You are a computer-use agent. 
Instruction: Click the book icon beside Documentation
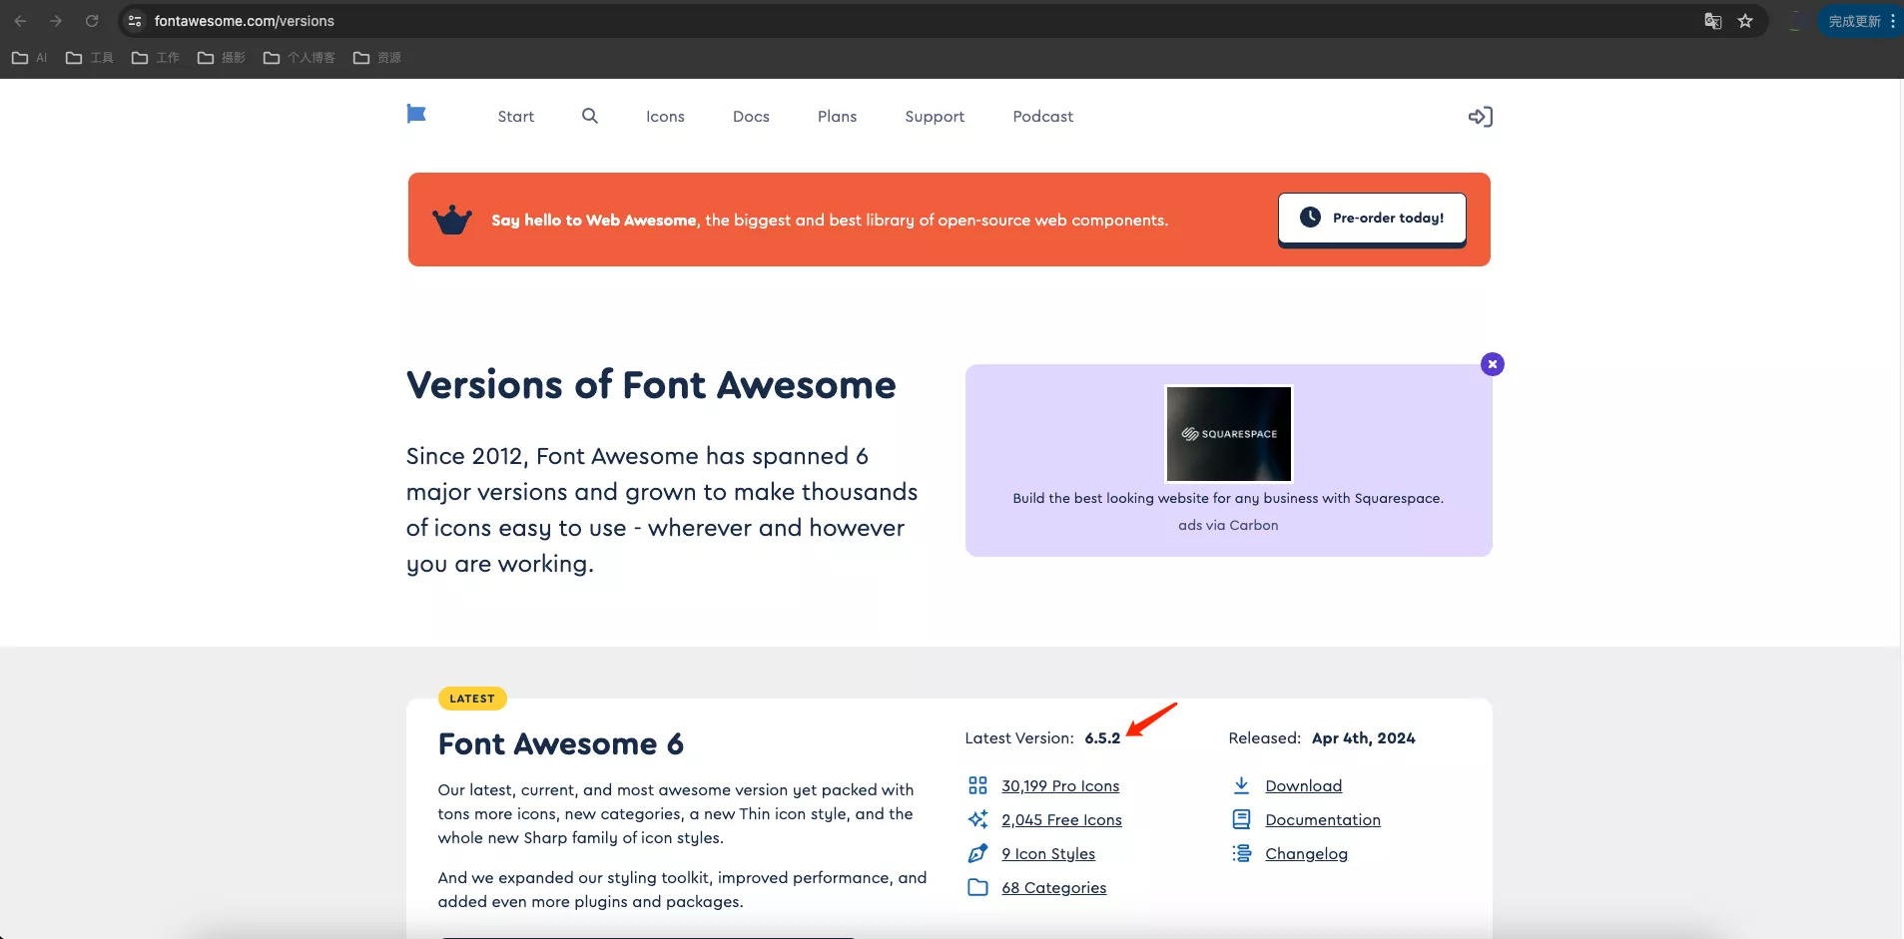[x=1241, y=819]
